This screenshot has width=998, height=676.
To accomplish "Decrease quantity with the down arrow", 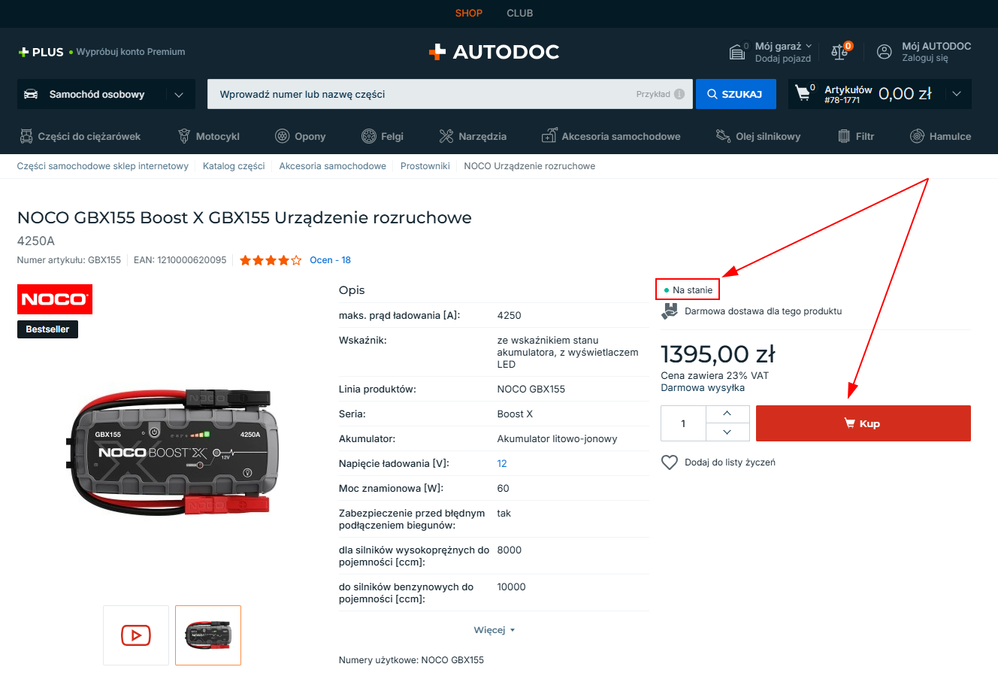I will 727,432.
